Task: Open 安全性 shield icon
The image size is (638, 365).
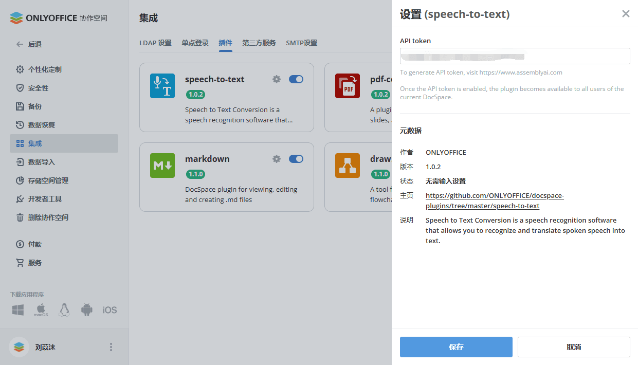Action: [x=20, y=88]
